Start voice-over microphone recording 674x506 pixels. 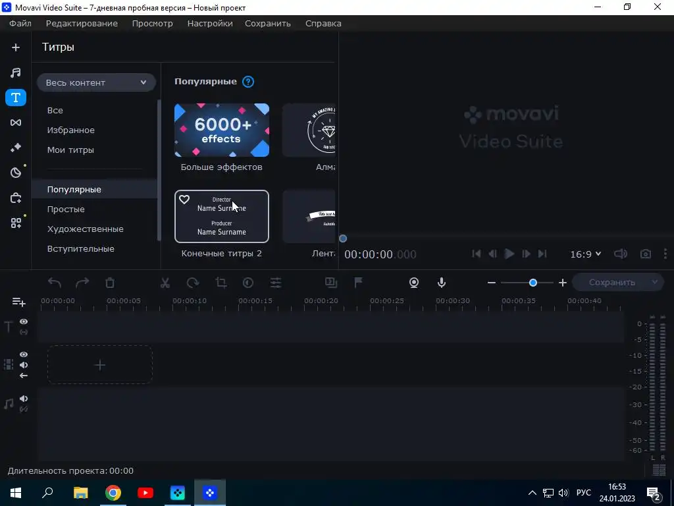point(442,283)
